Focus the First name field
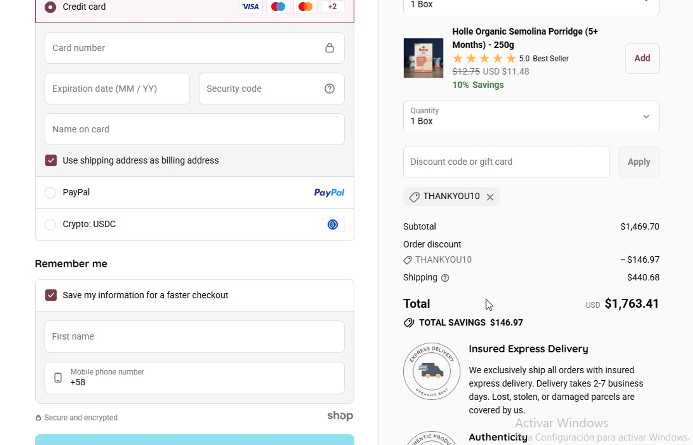The height and width of the screenshot is (445, 693). click(195, 336)
